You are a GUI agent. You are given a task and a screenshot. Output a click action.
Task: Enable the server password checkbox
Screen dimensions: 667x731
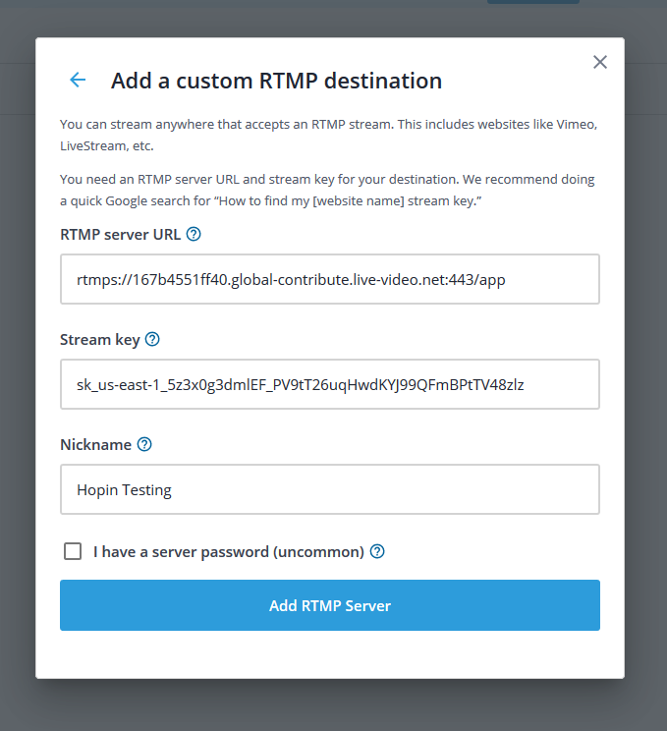73,551
